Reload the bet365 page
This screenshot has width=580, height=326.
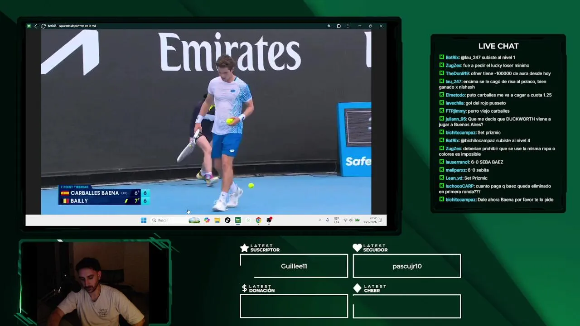pos(43,26)
